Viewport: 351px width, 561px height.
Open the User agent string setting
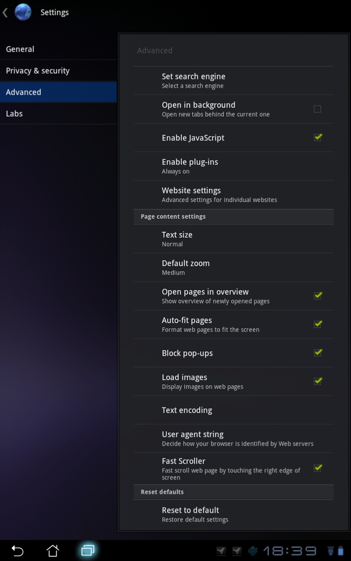(233, 438)
